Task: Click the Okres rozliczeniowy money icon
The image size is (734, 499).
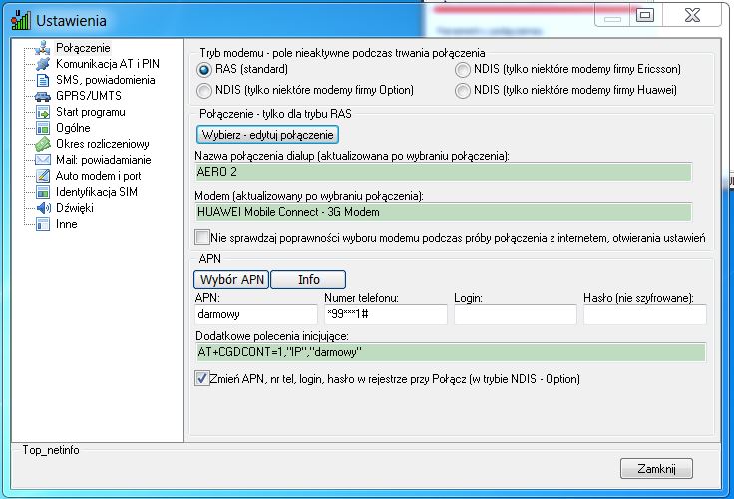Action: coord(43,144)
